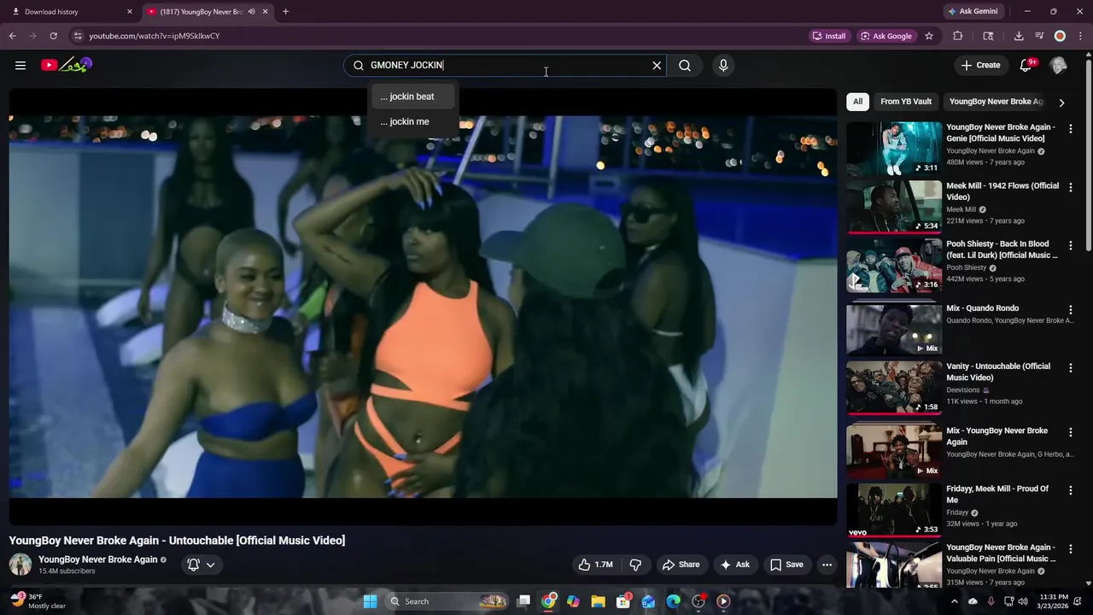
Task: Bookmark this page with star
Action: click(929, 36)
